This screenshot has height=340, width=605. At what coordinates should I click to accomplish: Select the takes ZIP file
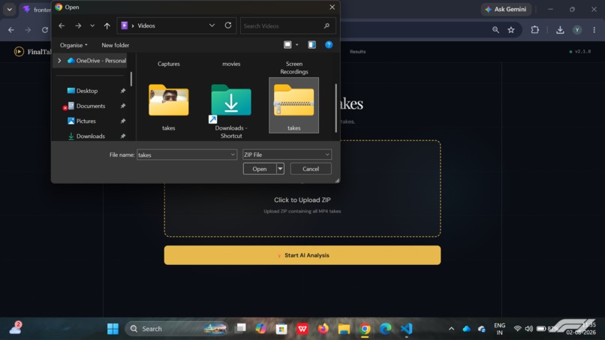[x=294, y=105]
